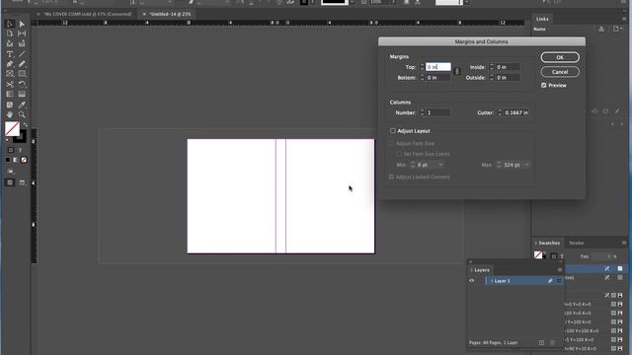Hide Layer 1 using the eye icon

(472, 280)
